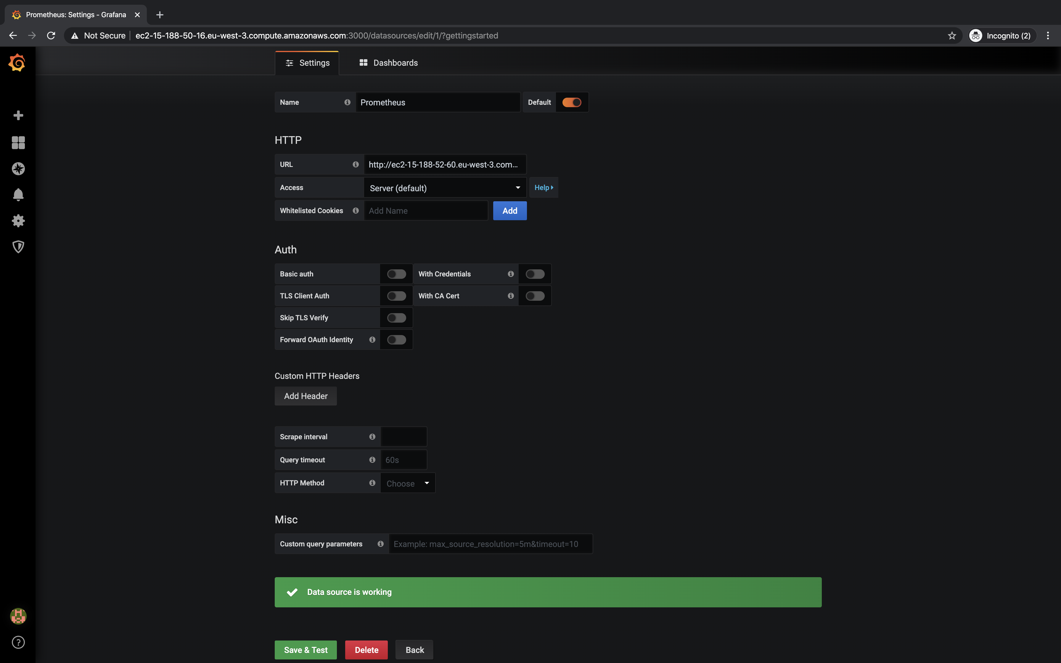
Task: Enable Basic auth
Action: click(x=396, y=273)
